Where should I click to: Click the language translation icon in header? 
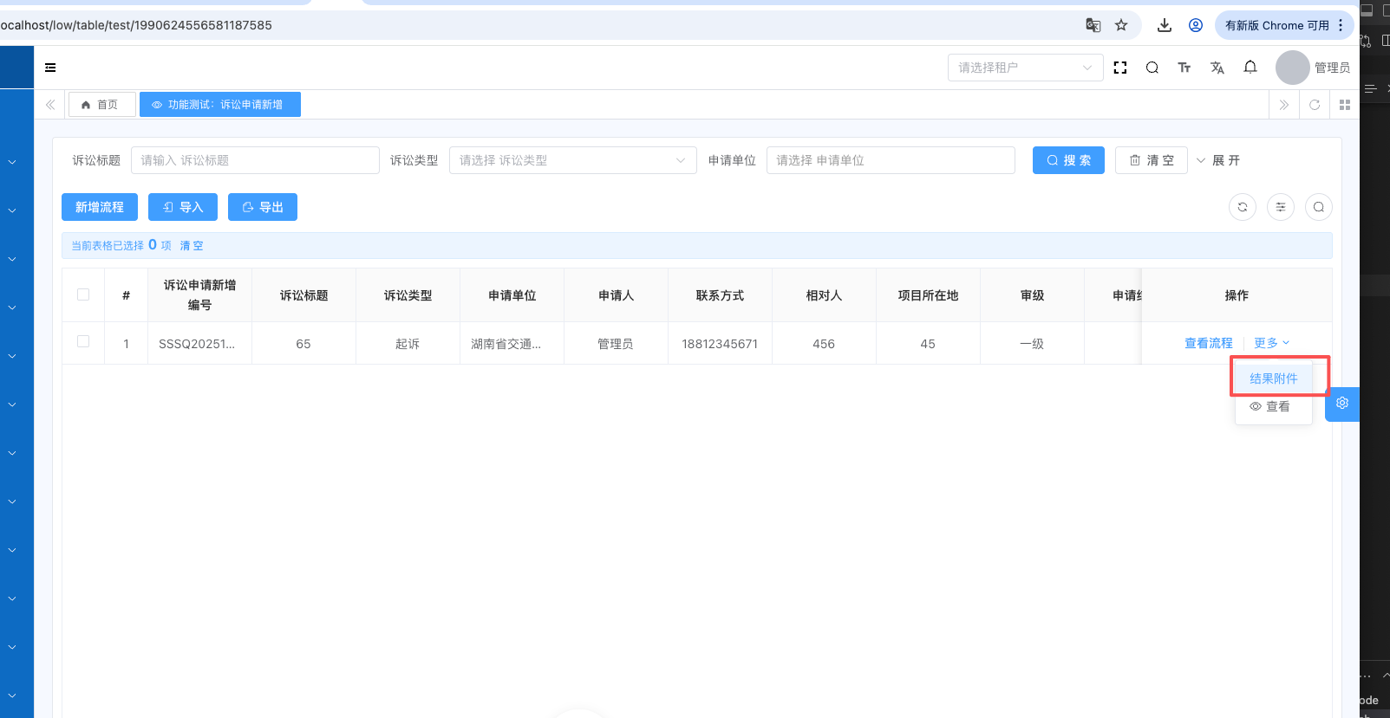tap(1217, 68)
